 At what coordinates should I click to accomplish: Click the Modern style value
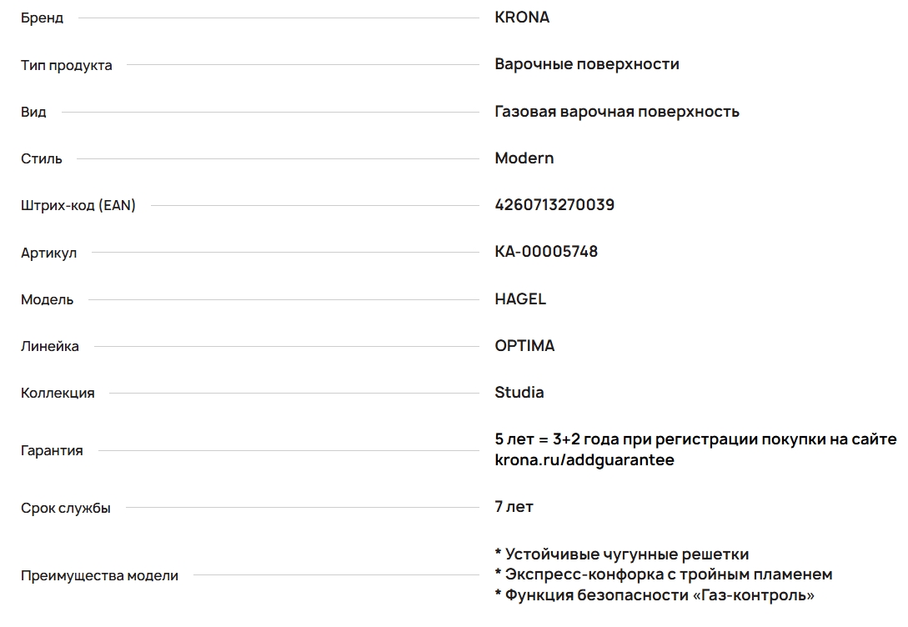[x=524, y=158]
